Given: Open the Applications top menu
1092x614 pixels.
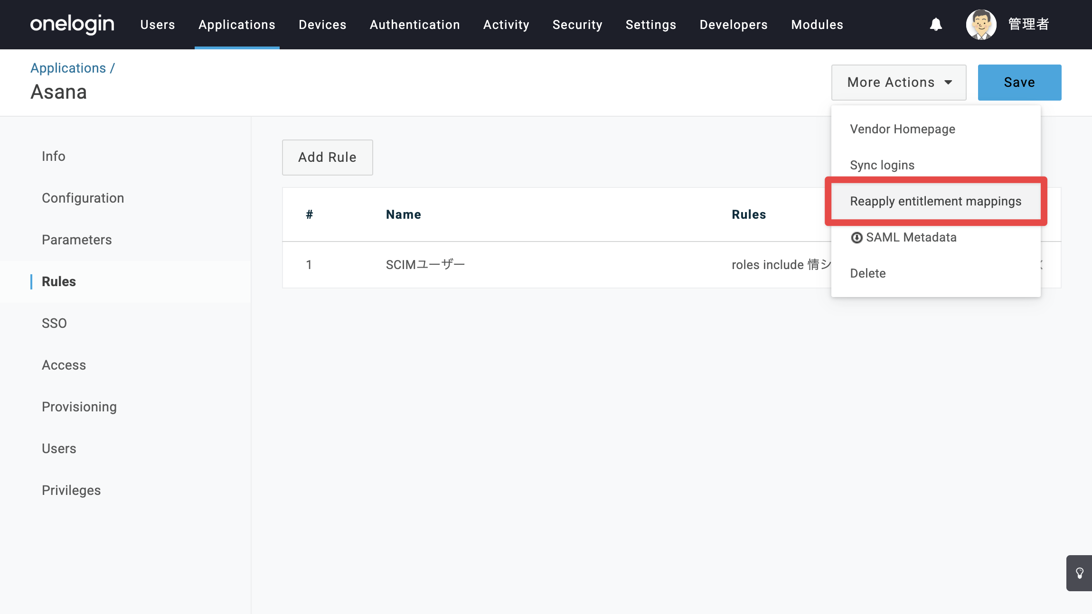Looking at the screenshot, I should (237, 25).
